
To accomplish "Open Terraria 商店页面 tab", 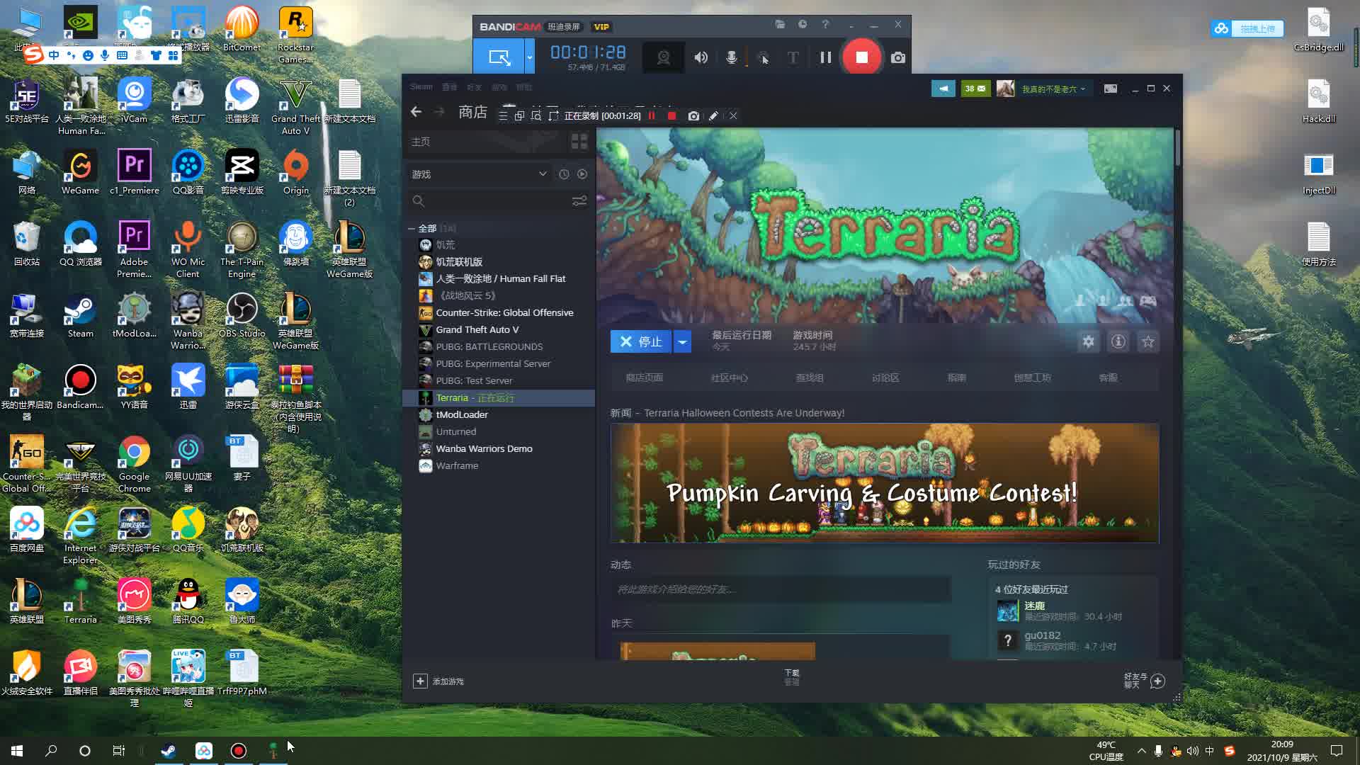I will [644, 378].
